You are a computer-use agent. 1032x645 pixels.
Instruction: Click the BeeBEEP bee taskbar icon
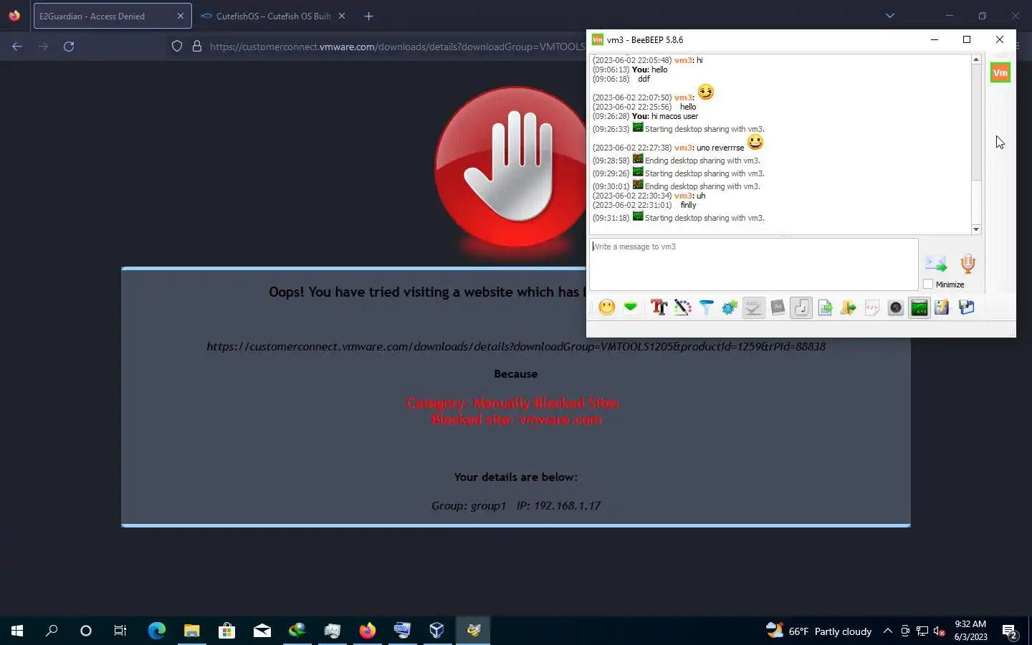click(x=473, y=631)
